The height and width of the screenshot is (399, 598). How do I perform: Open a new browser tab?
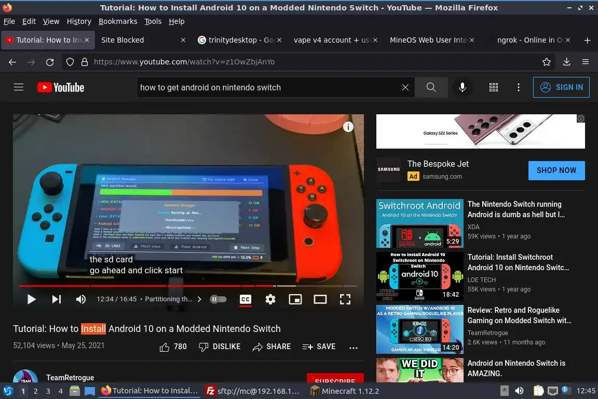coord(587,40)
